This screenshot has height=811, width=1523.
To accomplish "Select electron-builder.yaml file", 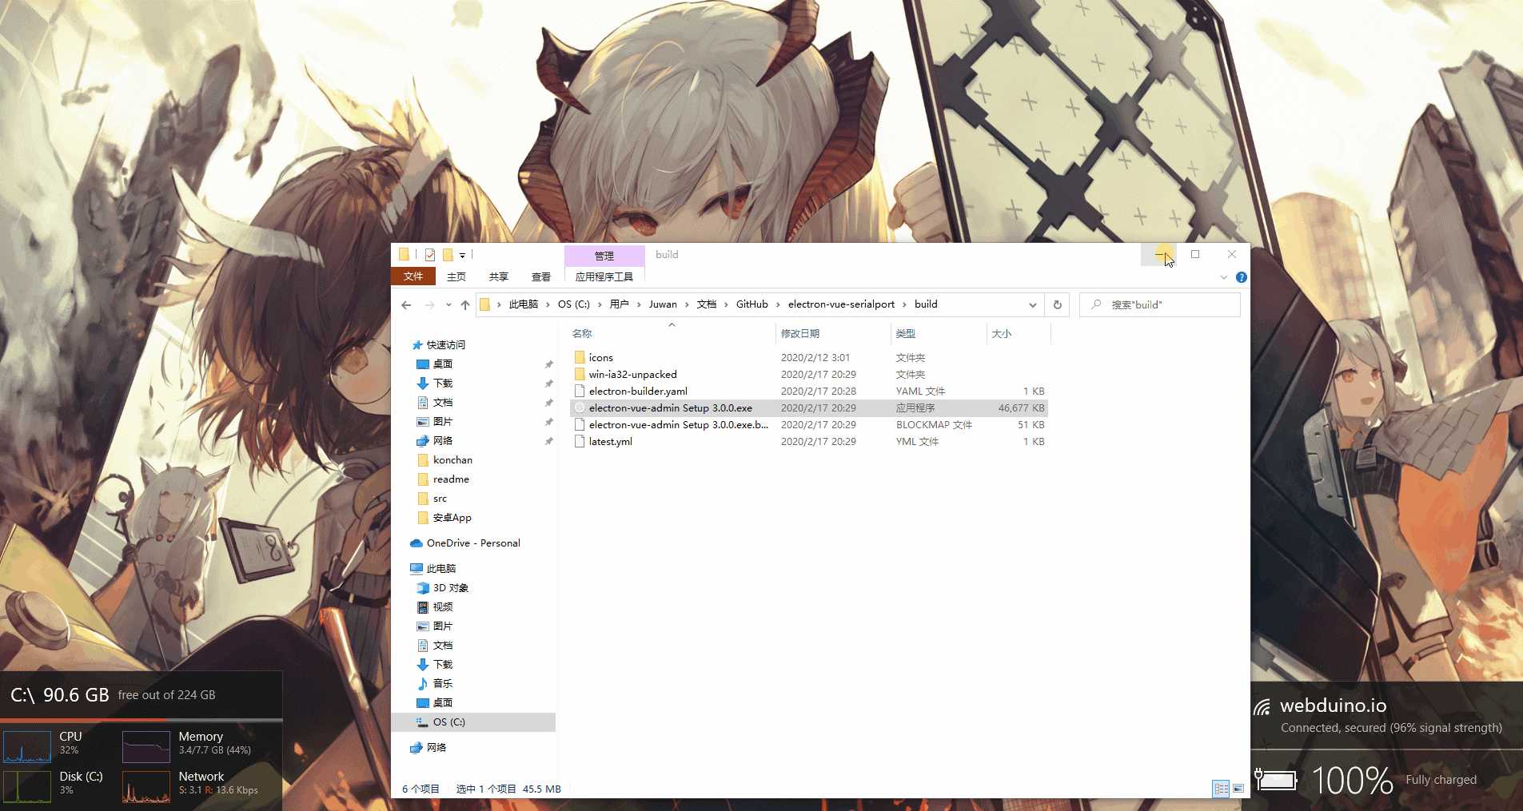I will click(x=808, y=391).
